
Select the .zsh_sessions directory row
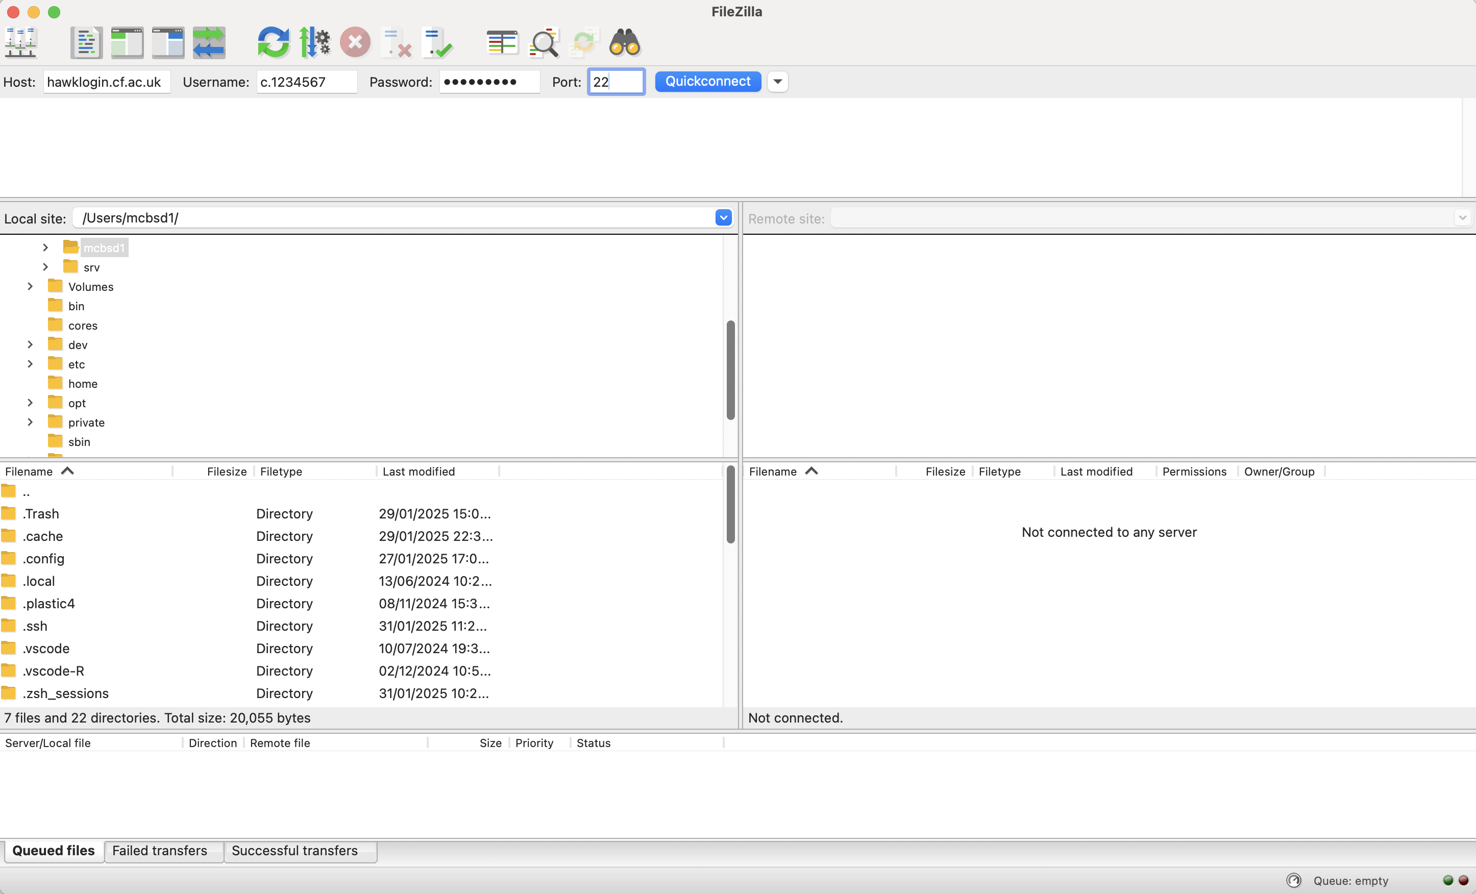click(x=361, y=693)
